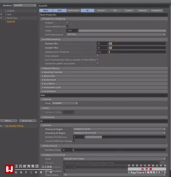Switch to the Basic tab

(46, 10)
